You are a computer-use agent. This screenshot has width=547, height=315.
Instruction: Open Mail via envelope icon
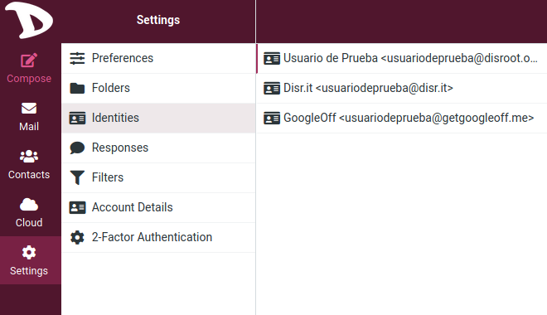29,108
